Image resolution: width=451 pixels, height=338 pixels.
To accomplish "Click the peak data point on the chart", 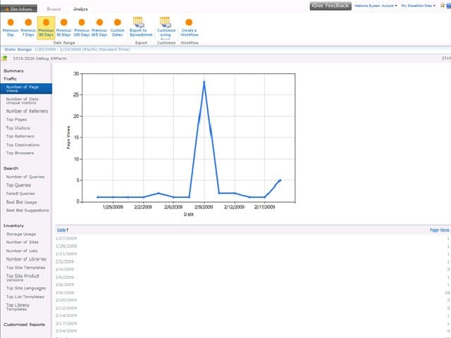I will tap(204, 82).
